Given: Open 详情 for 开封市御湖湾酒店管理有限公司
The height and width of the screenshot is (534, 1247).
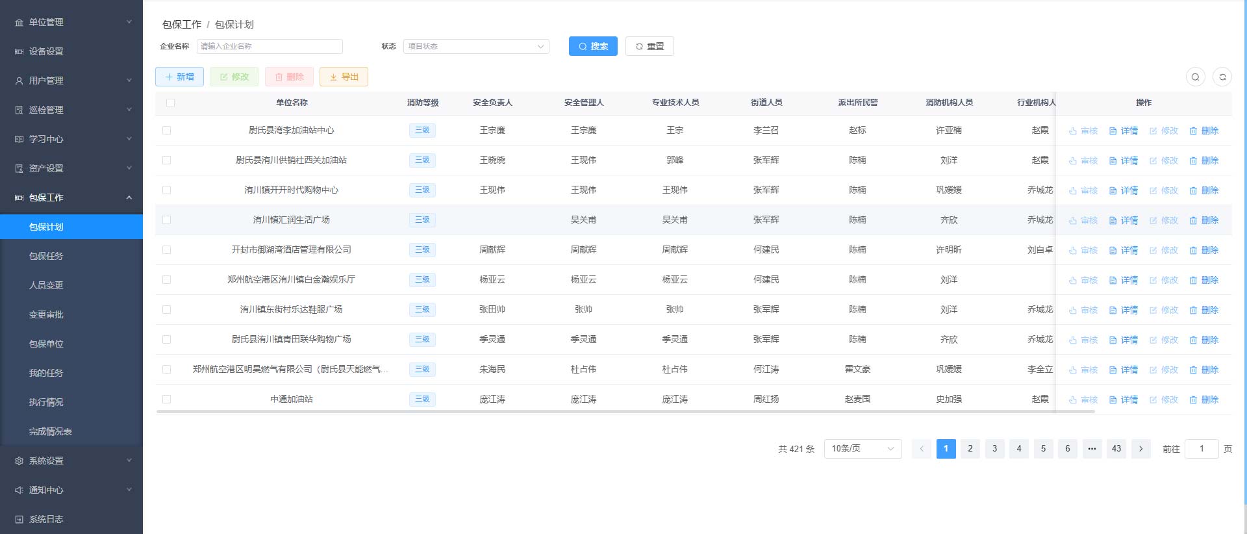Looking at the screenshot, I should point(1124,251).
